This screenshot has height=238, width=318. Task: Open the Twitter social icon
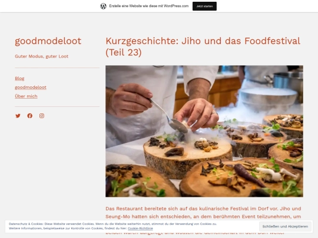pyautogui.click(x=18, y=116)
